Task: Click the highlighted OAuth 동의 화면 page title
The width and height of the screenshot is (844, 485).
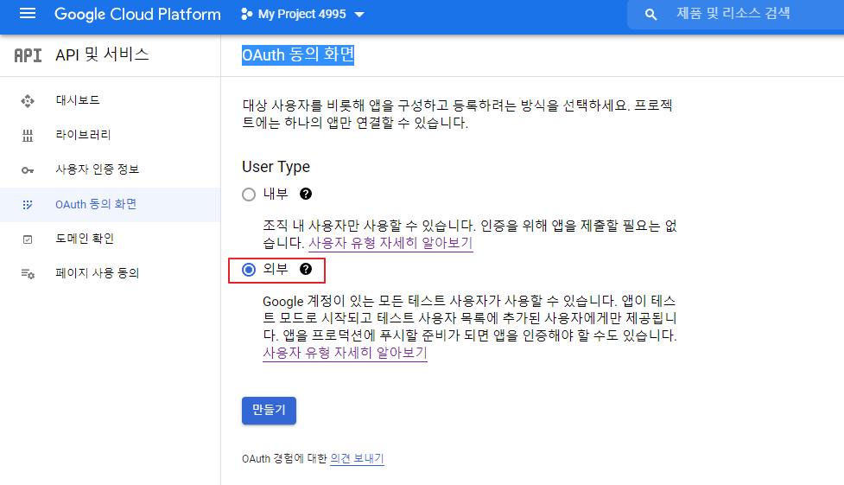Action: (298, 54)
